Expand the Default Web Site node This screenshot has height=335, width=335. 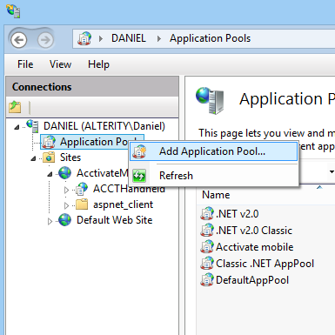(x=50, y=221)
